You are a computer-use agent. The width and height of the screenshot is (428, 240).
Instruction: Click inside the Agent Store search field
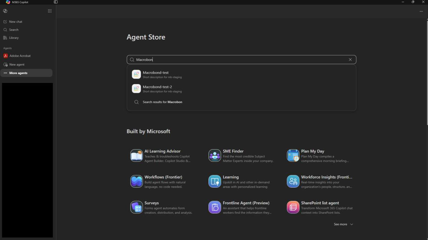tap(241, 60)
